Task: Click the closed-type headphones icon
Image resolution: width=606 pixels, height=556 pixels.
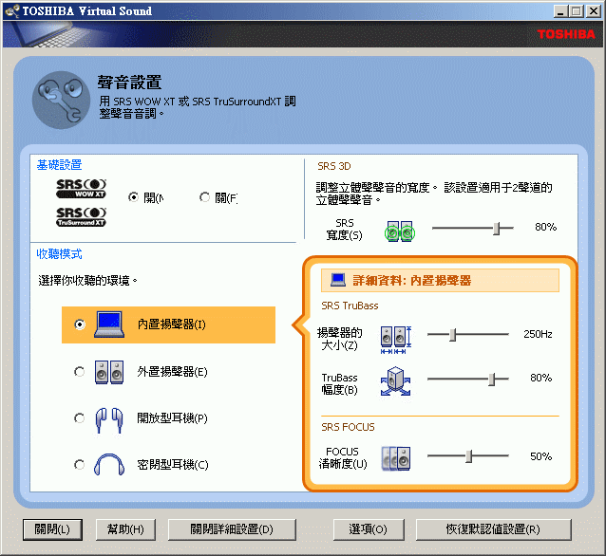Action: (109, 465)
